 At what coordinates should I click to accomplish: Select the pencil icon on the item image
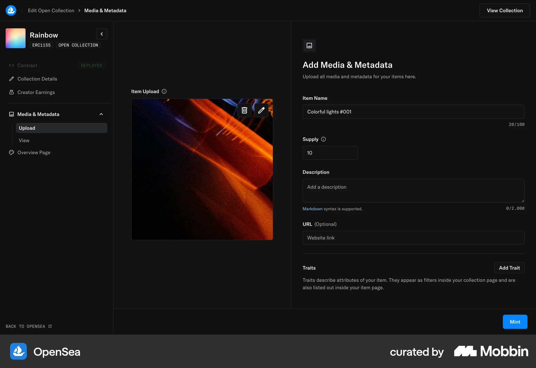click(261, 110)
